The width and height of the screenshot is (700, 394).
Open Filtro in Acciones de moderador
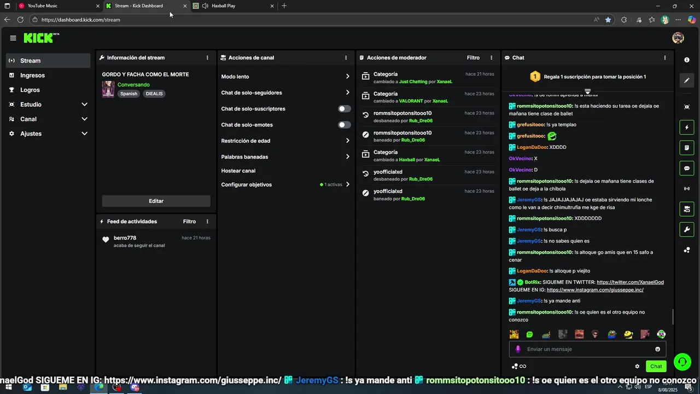point(473,57)
